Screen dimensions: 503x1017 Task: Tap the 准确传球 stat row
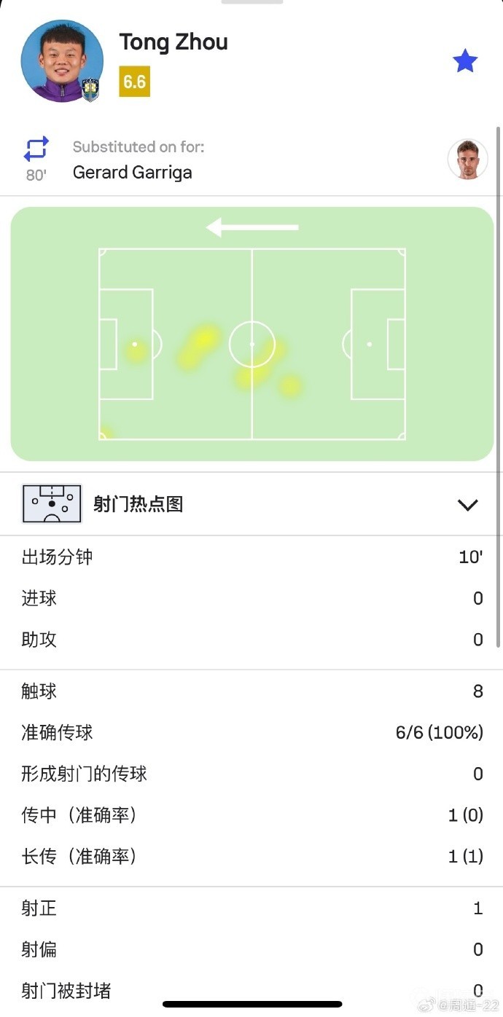pyautogui.click(x=251, y=732)
